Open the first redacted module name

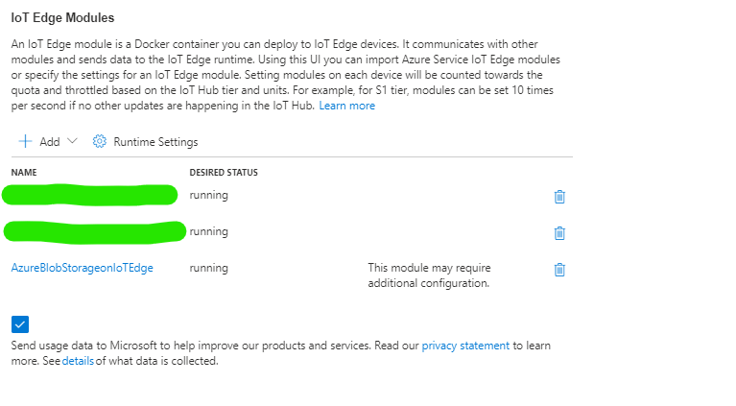click(91, 195)
